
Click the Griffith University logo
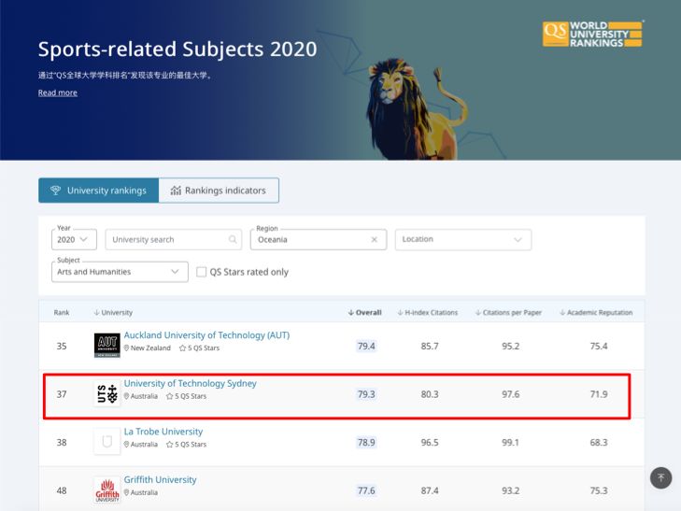(x=106, y=490)
